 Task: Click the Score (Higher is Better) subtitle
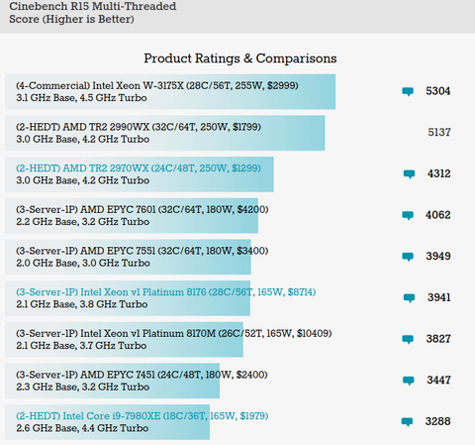(71, 19)
